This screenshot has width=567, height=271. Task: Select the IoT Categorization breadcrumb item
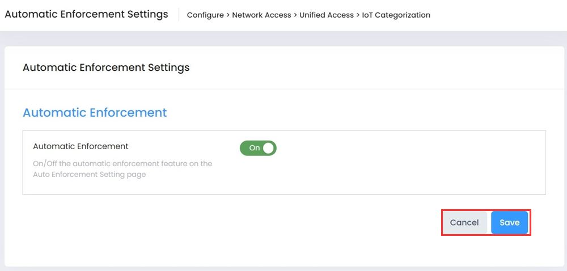396,15
